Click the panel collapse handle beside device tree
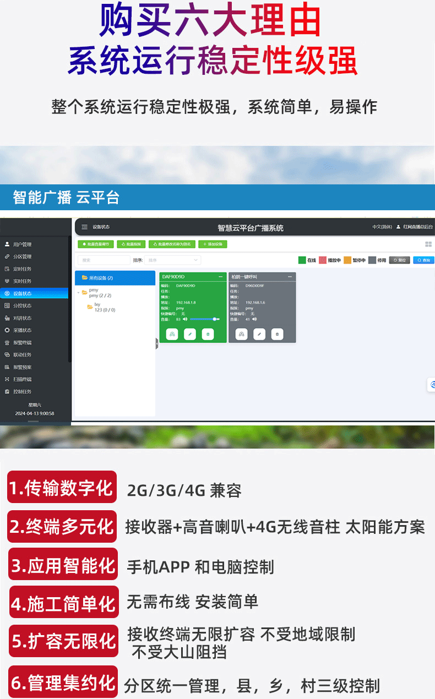 tap(156, 344)
